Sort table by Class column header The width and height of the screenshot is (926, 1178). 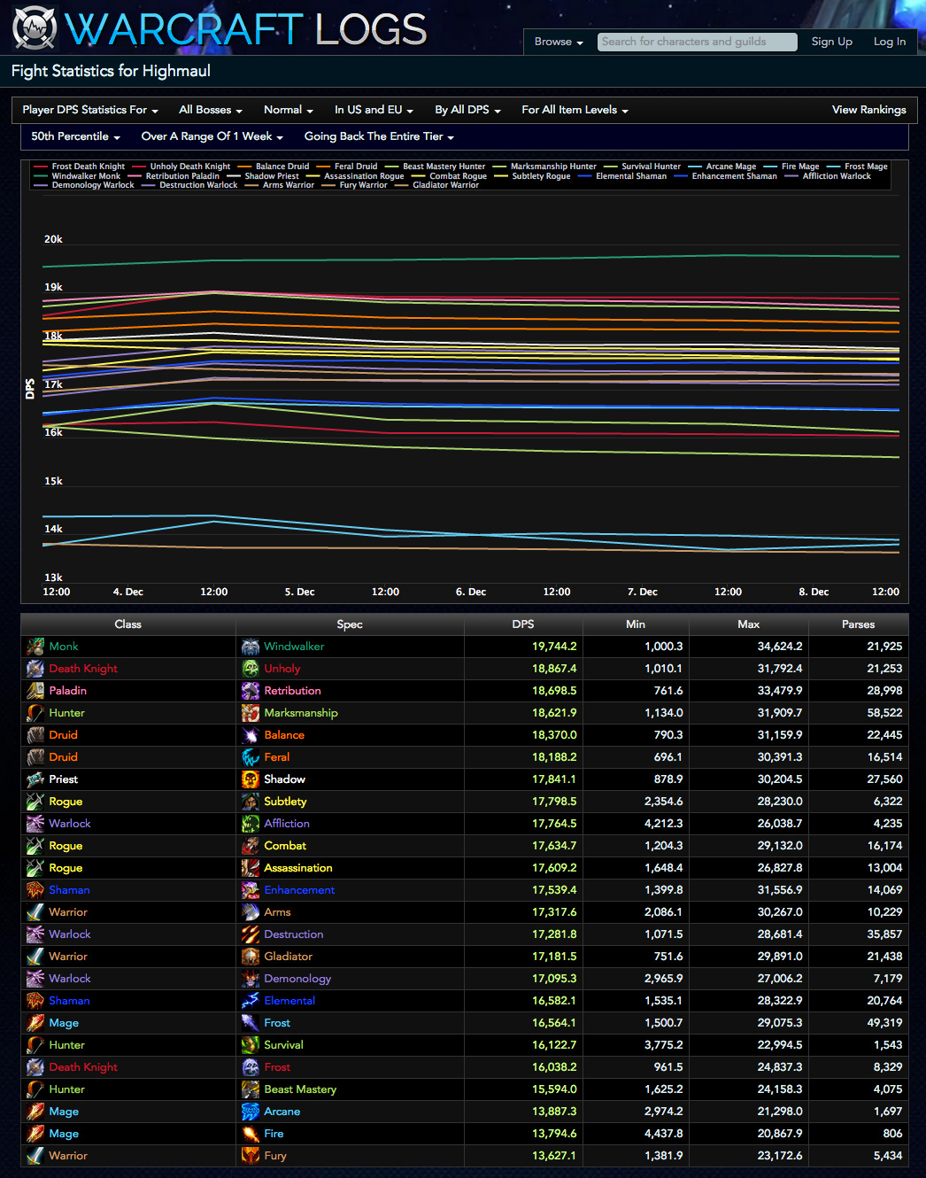tap(127, 624)
